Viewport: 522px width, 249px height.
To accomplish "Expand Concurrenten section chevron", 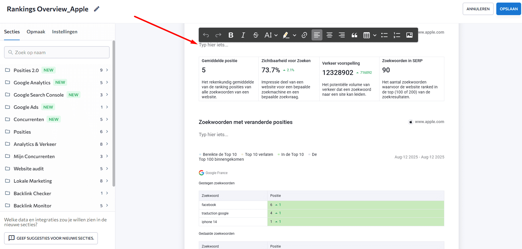I will [107, 119].
